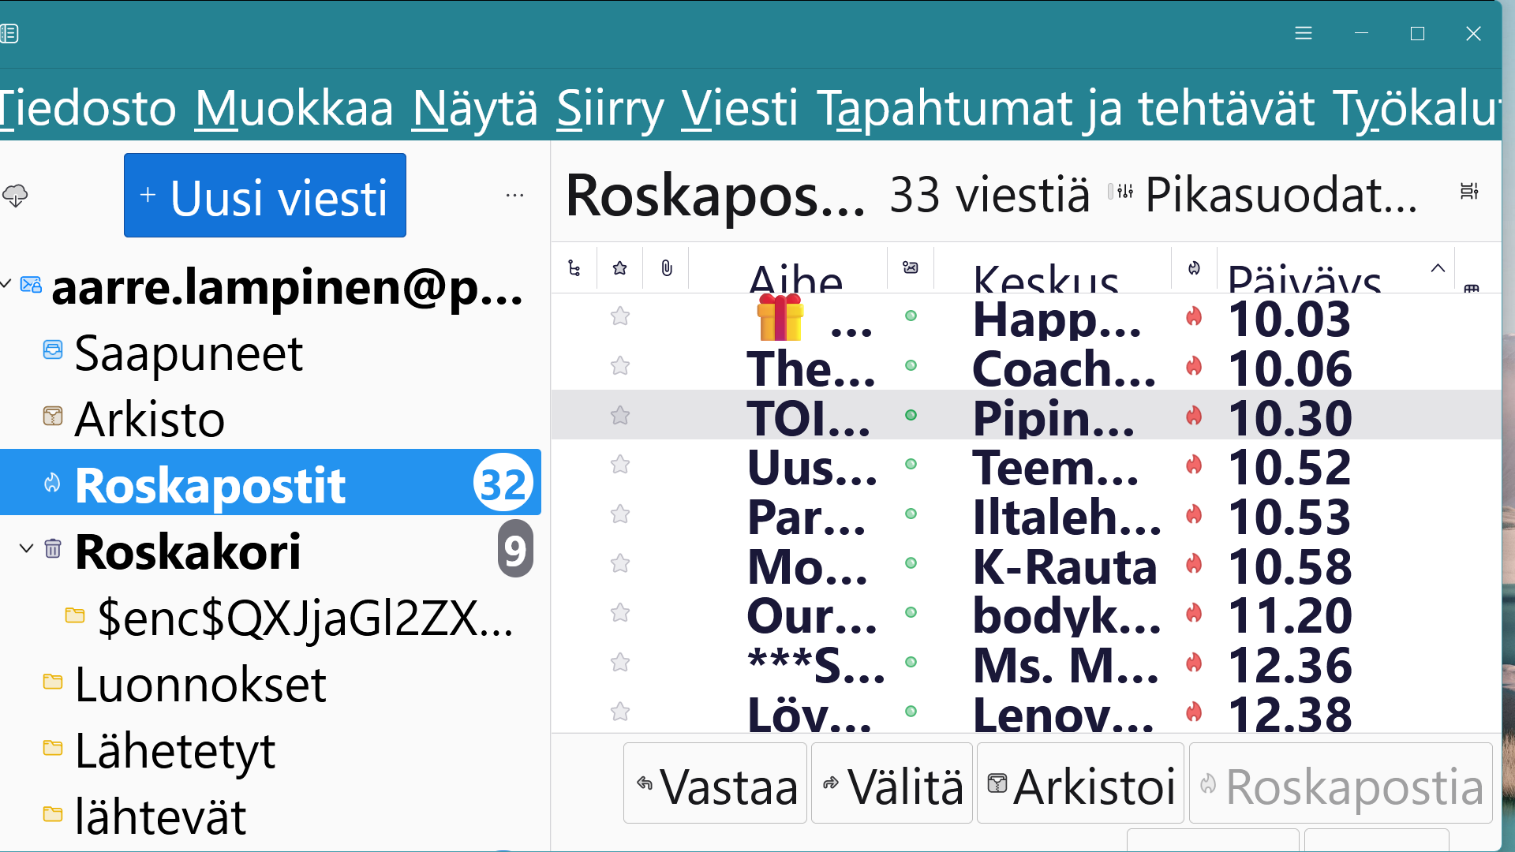Open the Viesti menu
This screenshot has width=1515, height=852.
pos(739,108)
